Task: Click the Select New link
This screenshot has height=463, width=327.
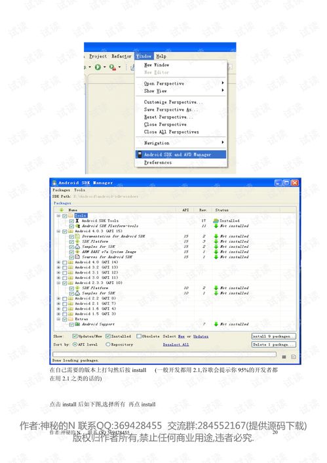Action: (182, 336)
